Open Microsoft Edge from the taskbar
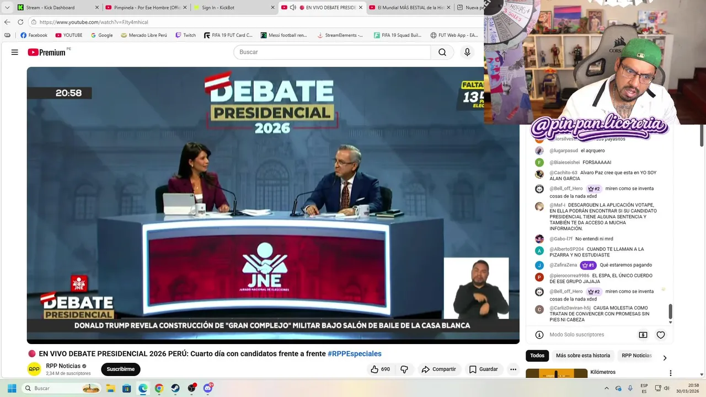The width and height of the screenshot is (706, 397). click(143, 388)
